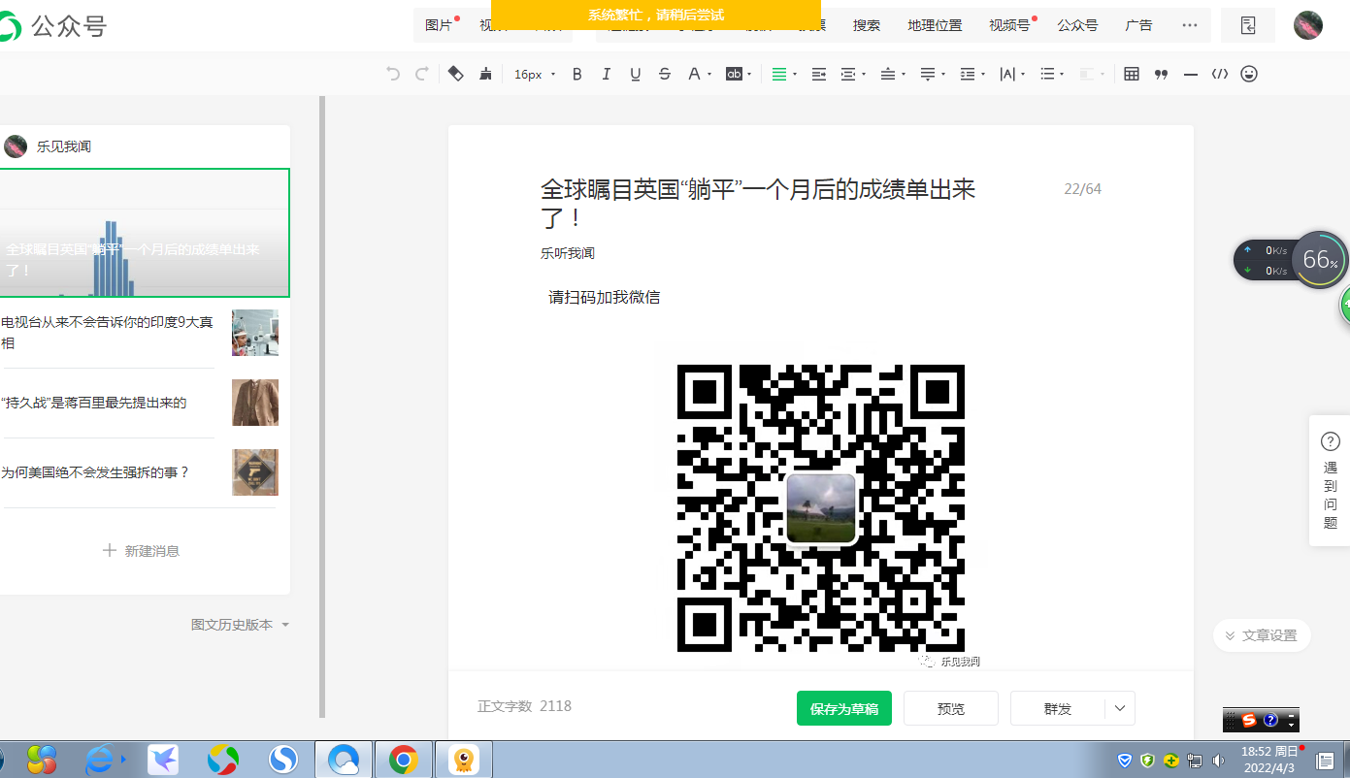Open the 搜索 insert menu
Image resolution: width=1350 pixels, height=778 pixels.
pos(867,25)
